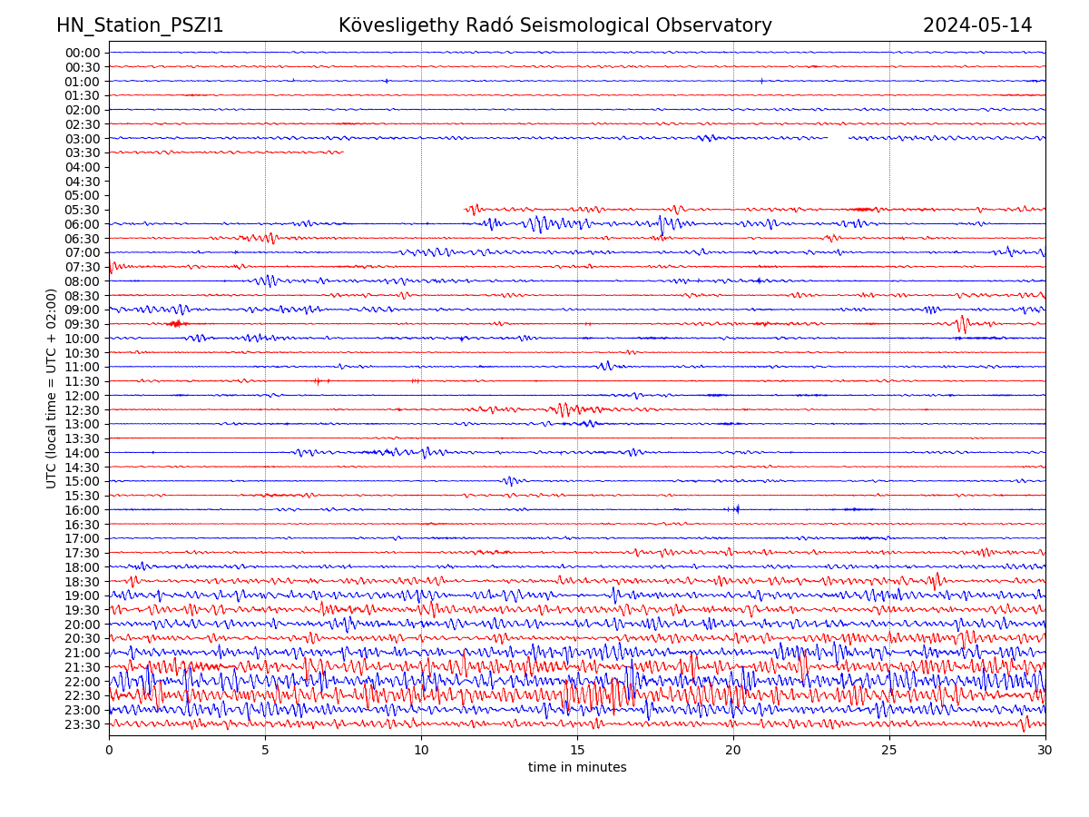Click the data gap in the 03:00 trace
The image size is (1089, 817).
pos(838,138)
